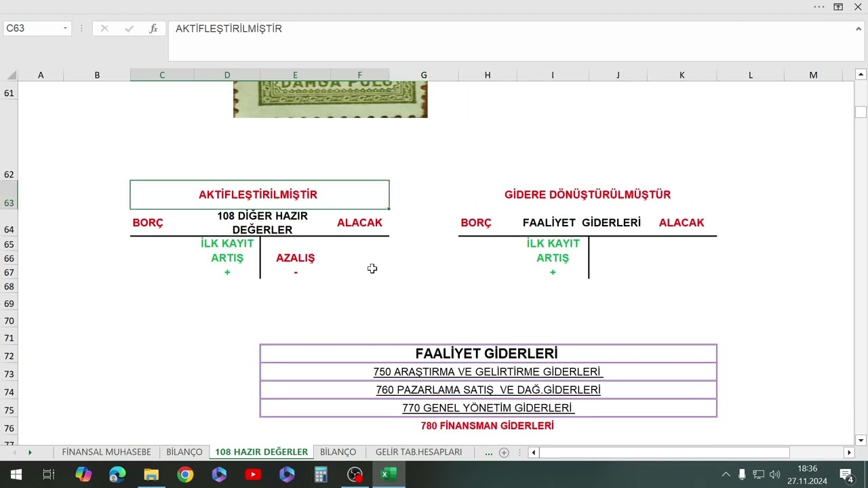Click the Select All corner triangle
Screen dimensions: 868x488
[12, 75]
